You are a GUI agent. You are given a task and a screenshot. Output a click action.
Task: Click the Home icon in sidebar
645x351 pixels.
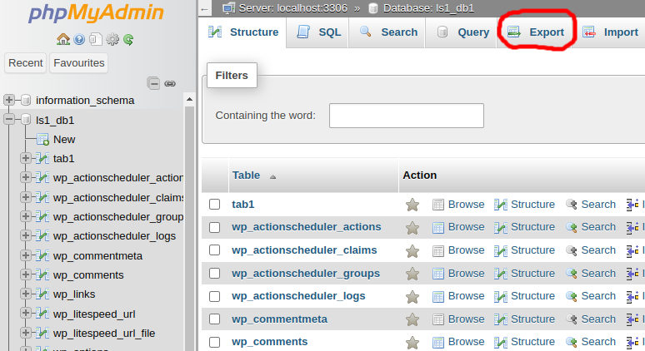point(63,39)
